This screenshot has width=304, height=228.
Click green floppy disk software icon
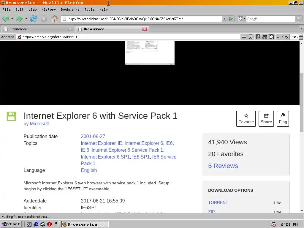(x=11, y=116)
